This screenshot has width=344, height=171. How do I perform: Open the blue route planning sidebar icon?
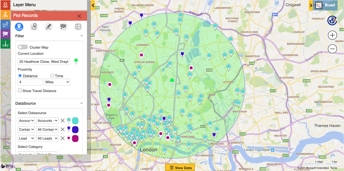tap(5, 24)
